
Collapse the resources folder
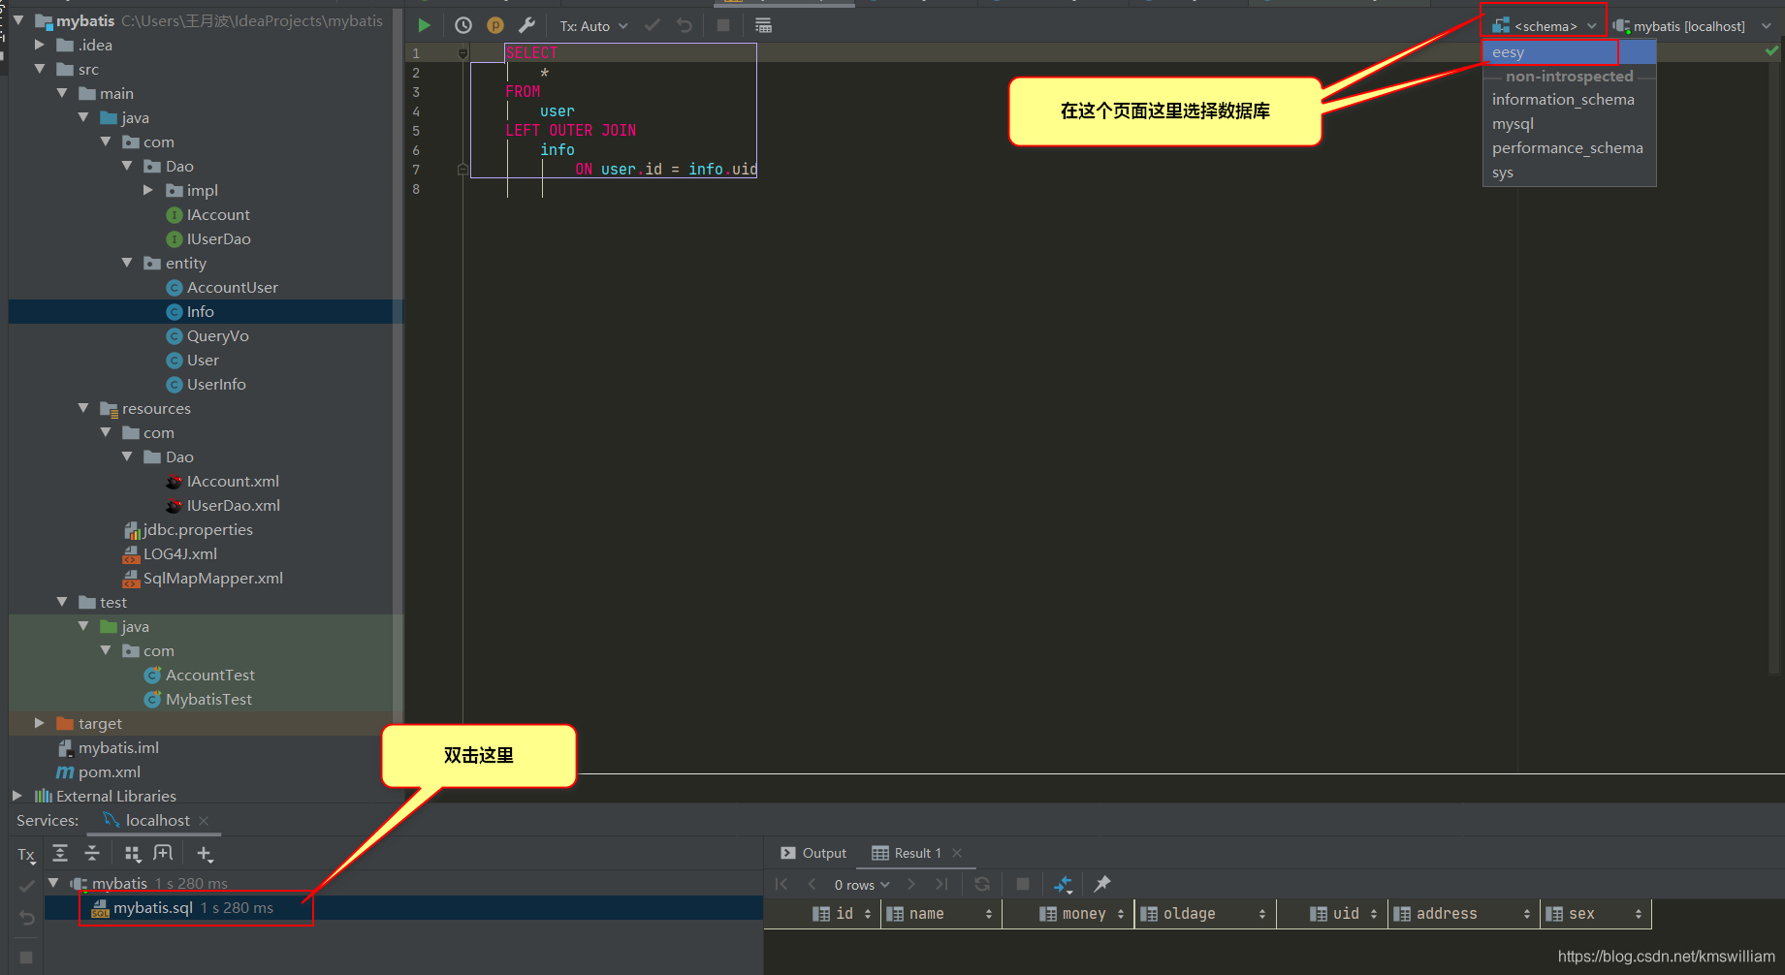(x=83, y=408)
